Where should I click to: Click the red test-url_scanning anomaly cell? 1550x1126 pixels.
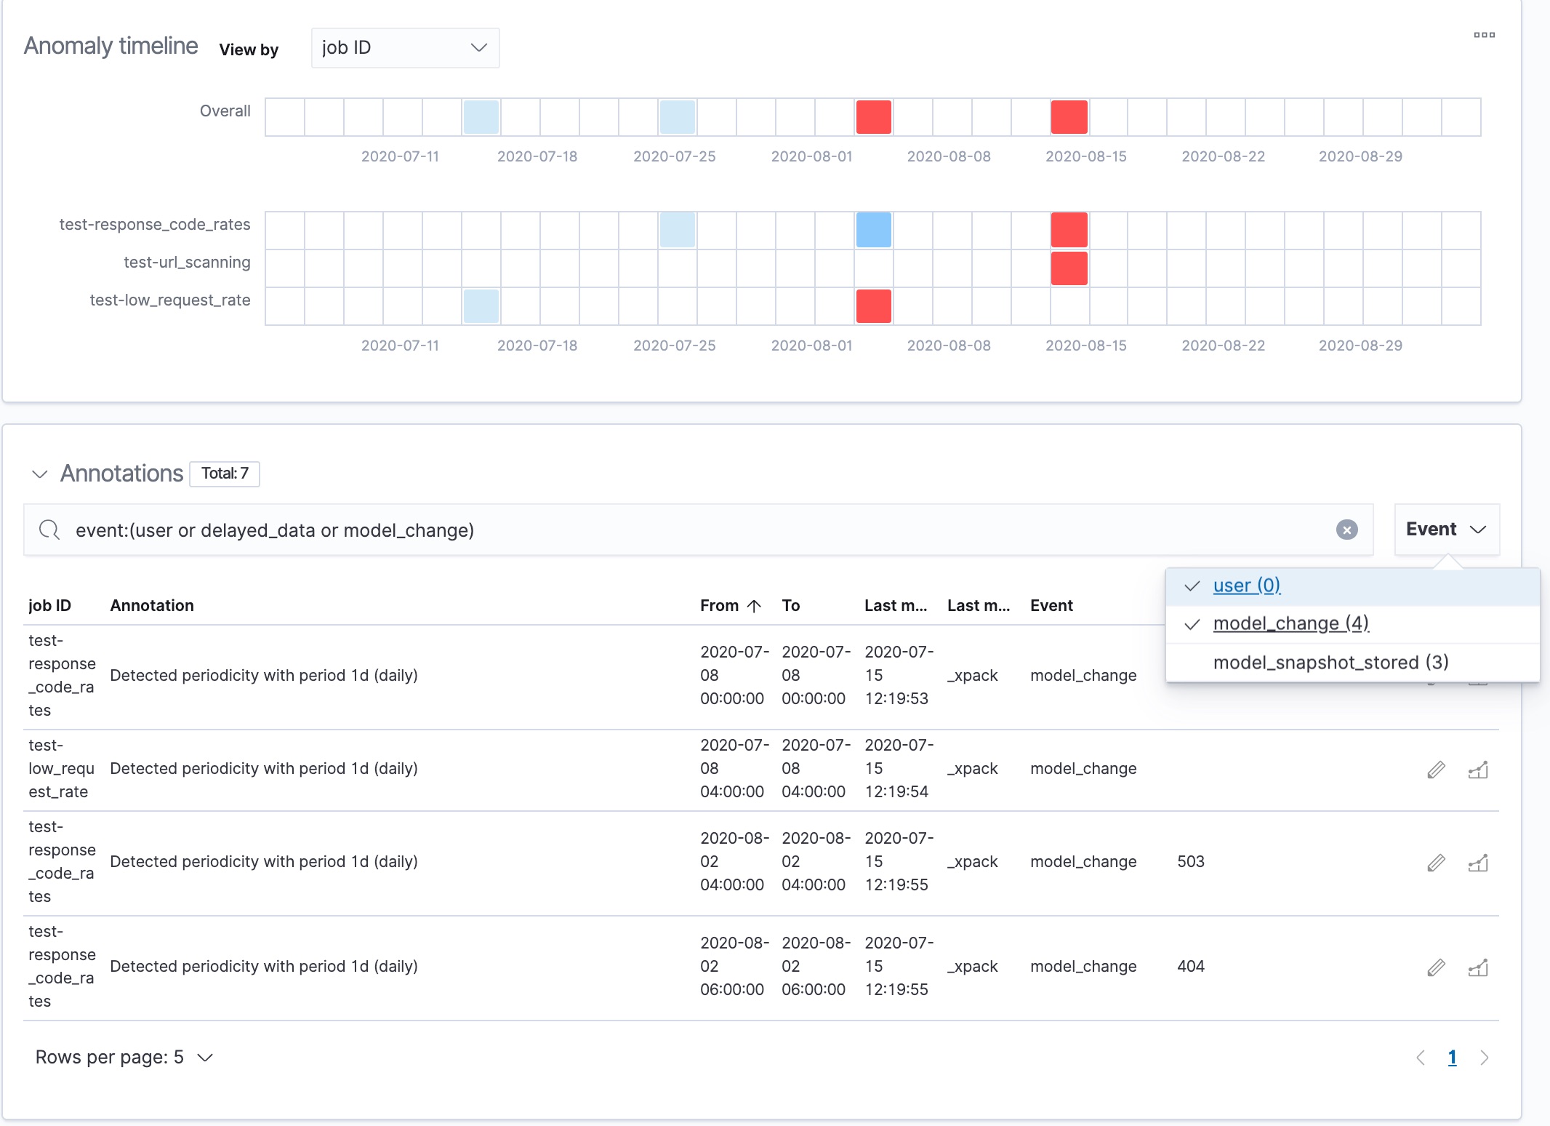[1069, 268]
